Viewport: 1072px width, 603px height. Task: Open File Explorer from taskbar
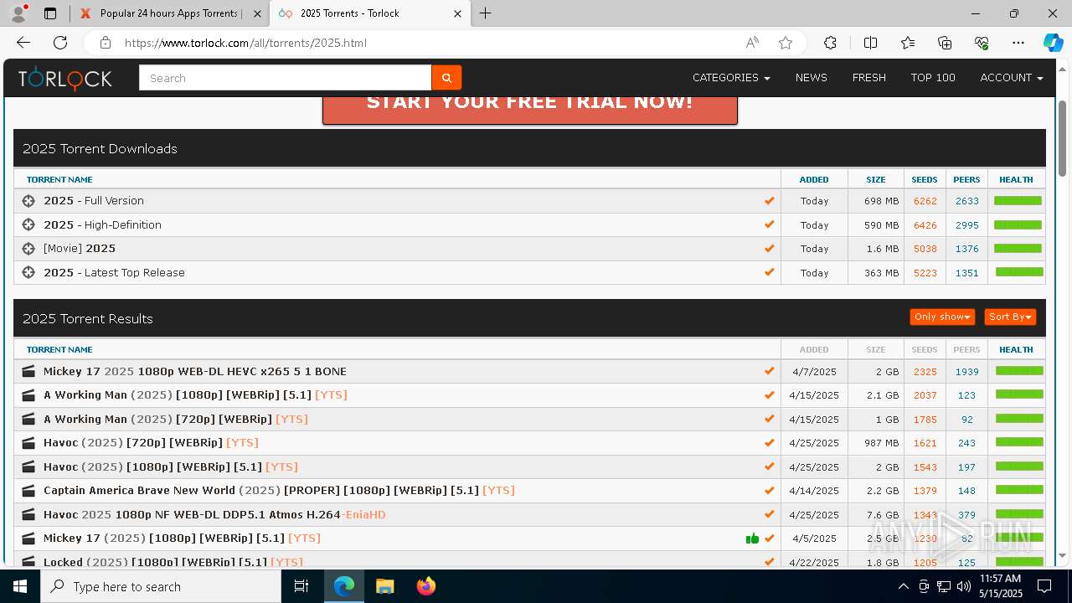click(385, 586)
